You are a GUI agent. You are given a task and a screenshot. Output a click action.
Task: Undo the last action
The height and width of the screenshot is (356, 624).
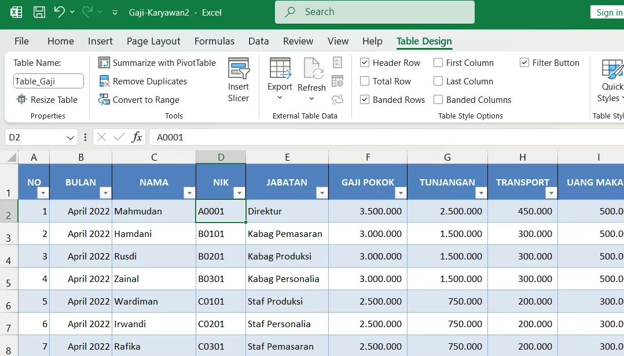click(59, 12)
